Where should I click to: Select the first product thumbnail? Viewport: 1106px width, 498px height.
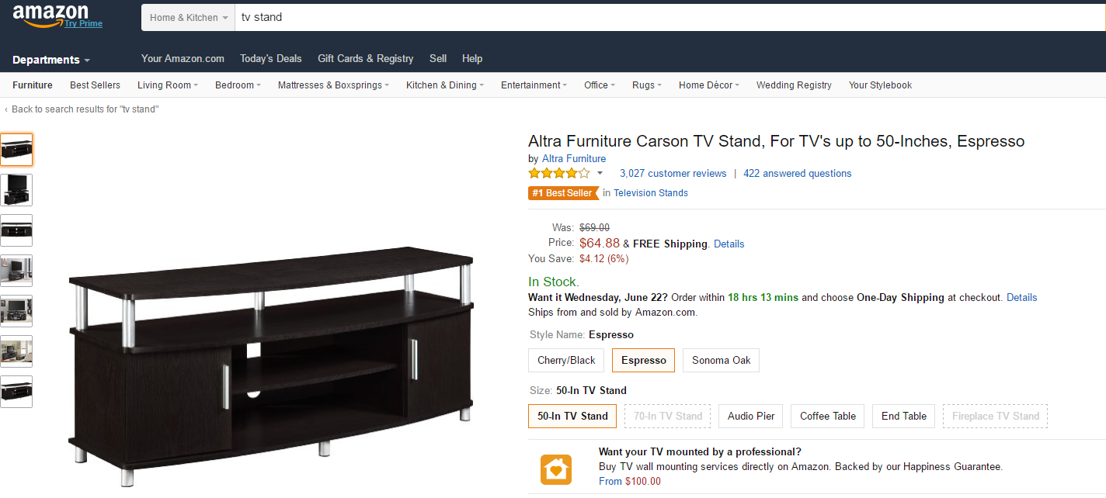pos(16,150)
